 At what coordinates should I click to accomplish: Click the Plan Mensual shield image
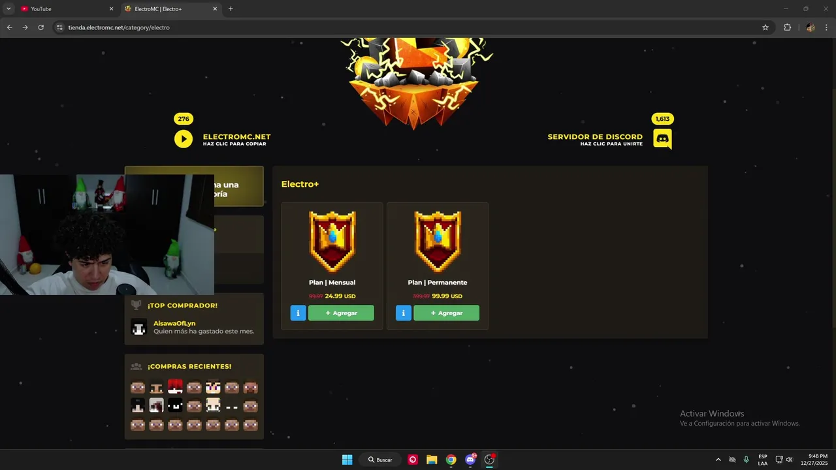[x=332, y=242]
